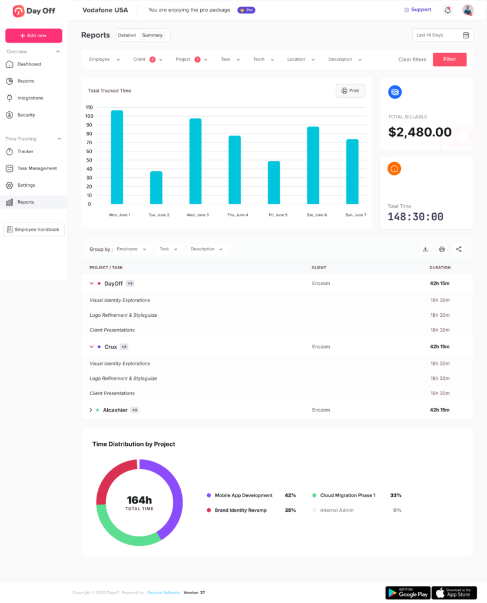
Task: Switch to the Detailed report tab
Action: 127,35
